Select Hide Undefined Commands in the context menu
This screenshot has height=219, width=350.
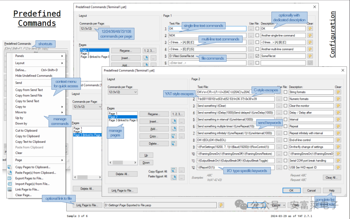tap(34, 75)
